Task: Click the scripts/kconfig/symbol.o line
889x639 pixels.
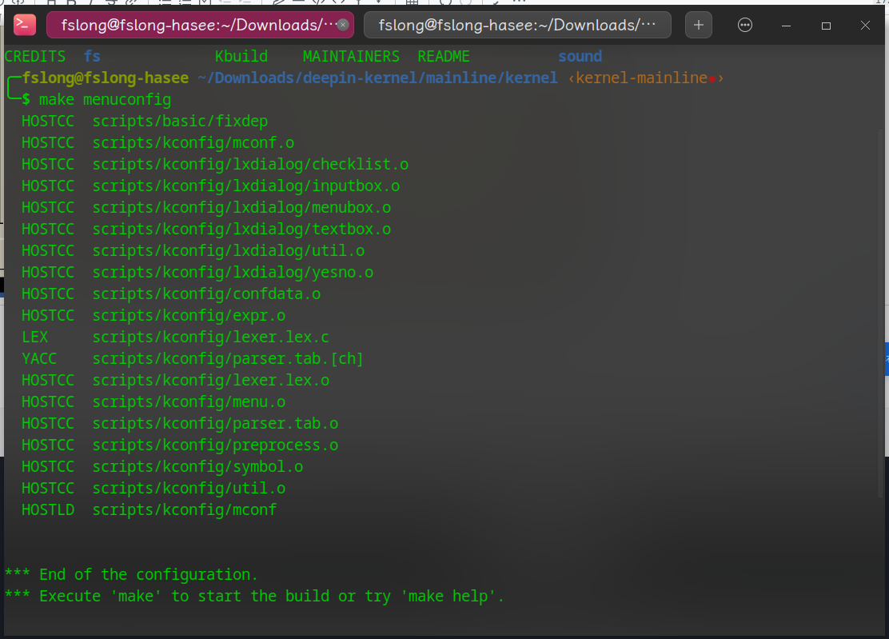Action: coord(162,466)
